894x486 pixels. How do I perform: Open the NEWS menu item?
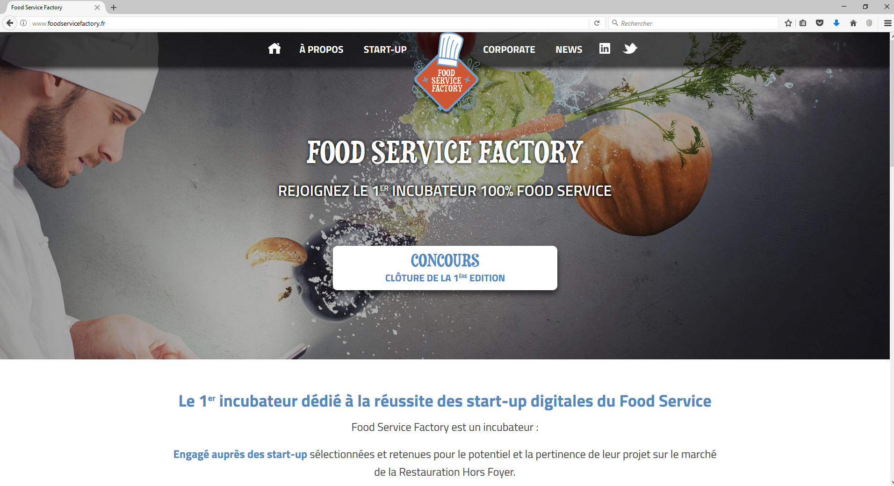pos(569,50)
